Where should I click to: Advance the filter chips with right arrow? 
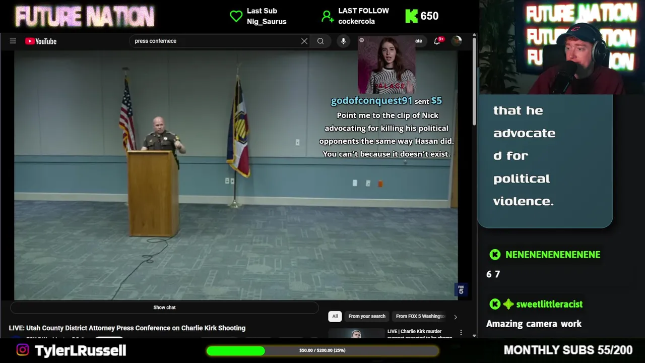[455, 317]
